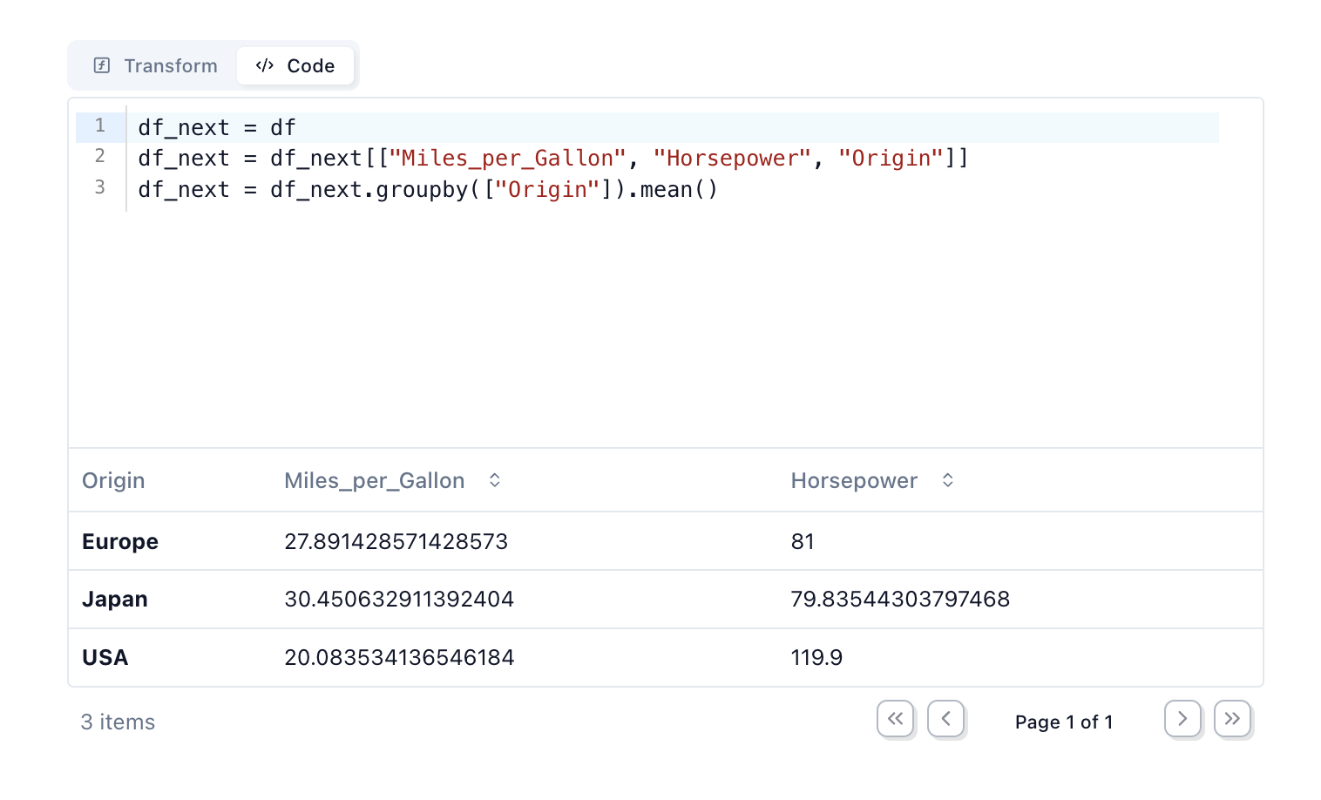
Task: Click the column selection code on line 2
Action: point(552,159)
